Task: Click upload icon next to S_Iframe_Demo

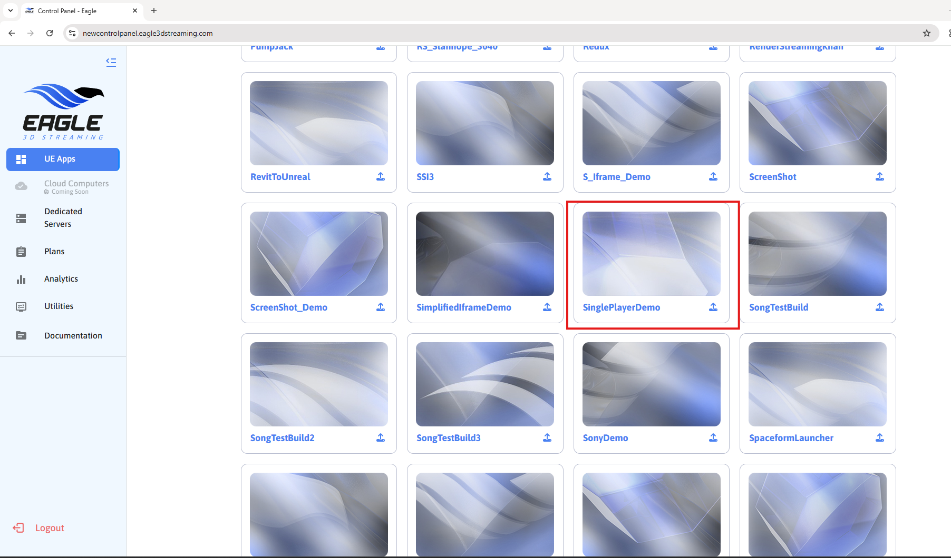Action: click(x=713, y=177)
